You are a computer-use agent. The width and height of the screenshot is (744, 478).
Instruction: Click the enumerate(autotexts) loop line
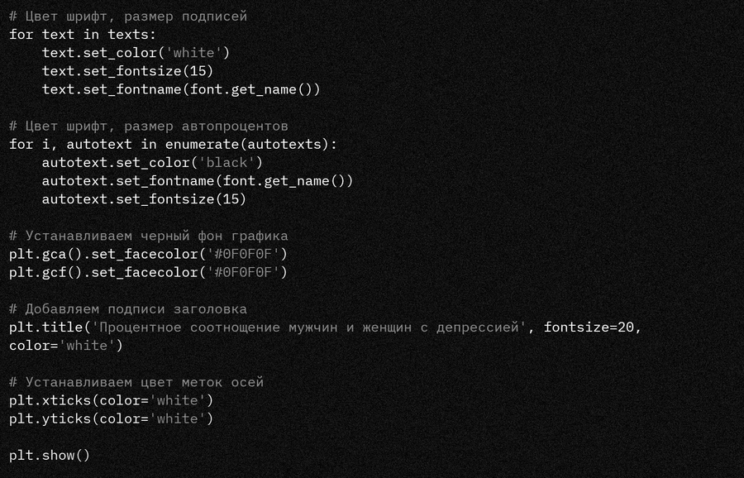[x=173, y=144]
